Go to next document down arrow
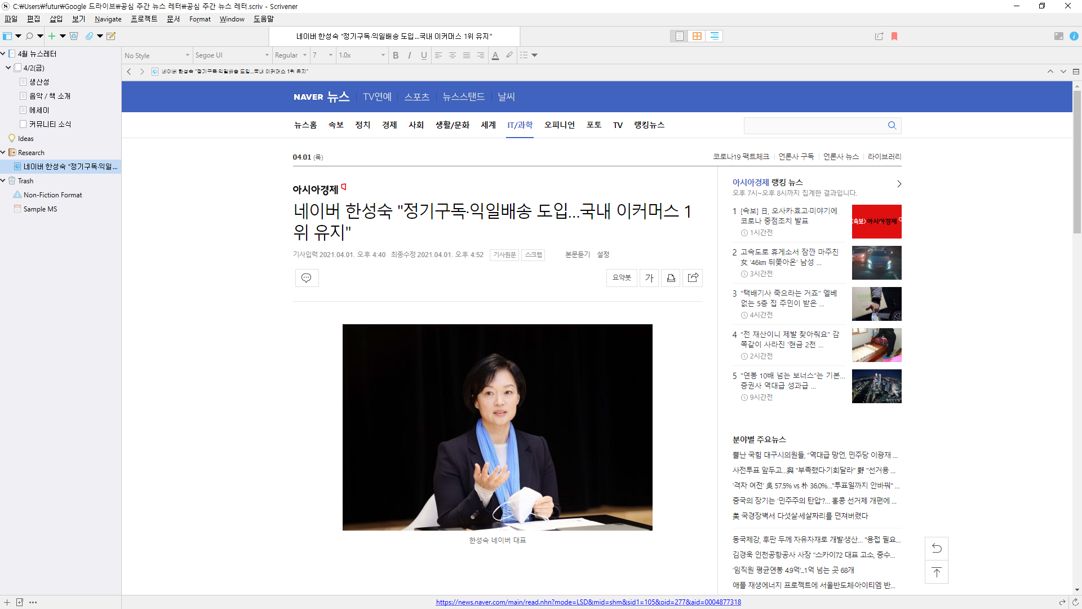 click(1063, 72)
